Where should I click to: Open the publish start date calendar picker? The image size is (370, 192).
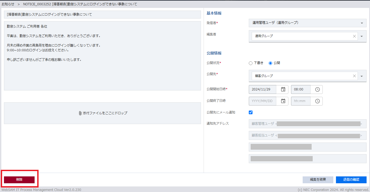point(283,89)
